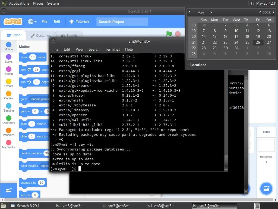Click the green flag to run
The width and height of the screenshot is (278, 209).
pos(169,34)
